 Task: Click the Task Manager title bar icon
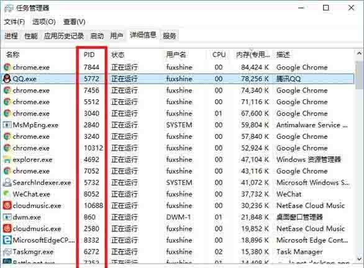9,8
